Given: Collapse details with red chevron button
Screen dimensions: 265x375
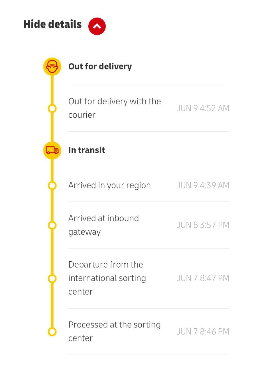Looking at the screenshot, I should point(97,26).
